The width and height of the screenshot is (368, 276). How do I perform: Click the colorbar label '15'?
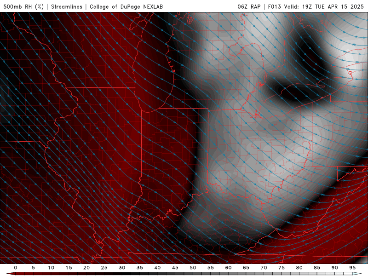69,268
